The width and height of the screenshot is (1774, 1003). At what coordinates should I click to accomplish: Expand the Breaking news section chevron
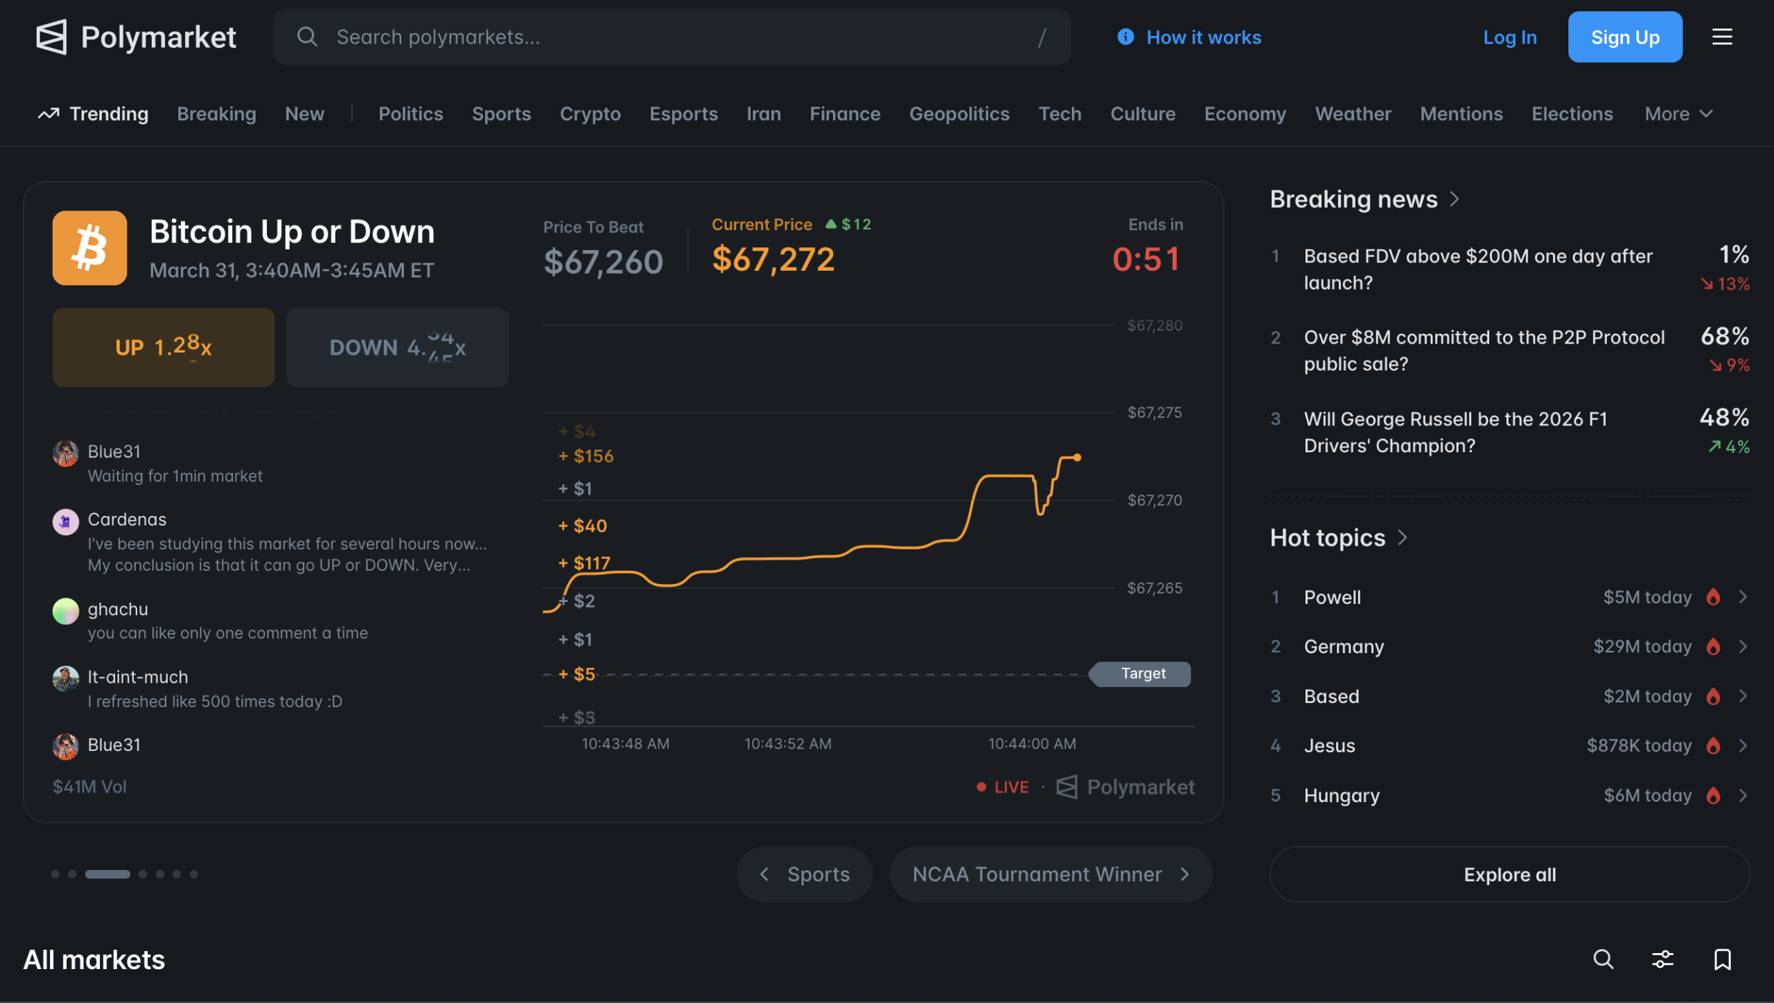(x=1455, y=199)
